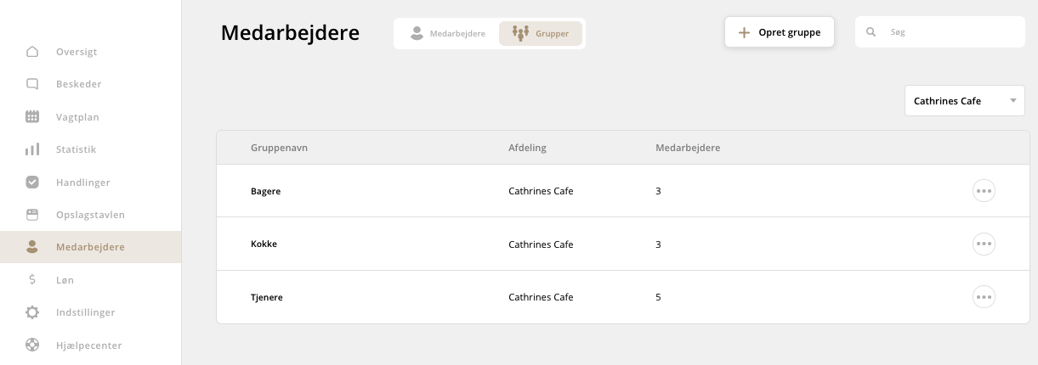
Task: Click the Søg search field
Action: click(948, 32)
